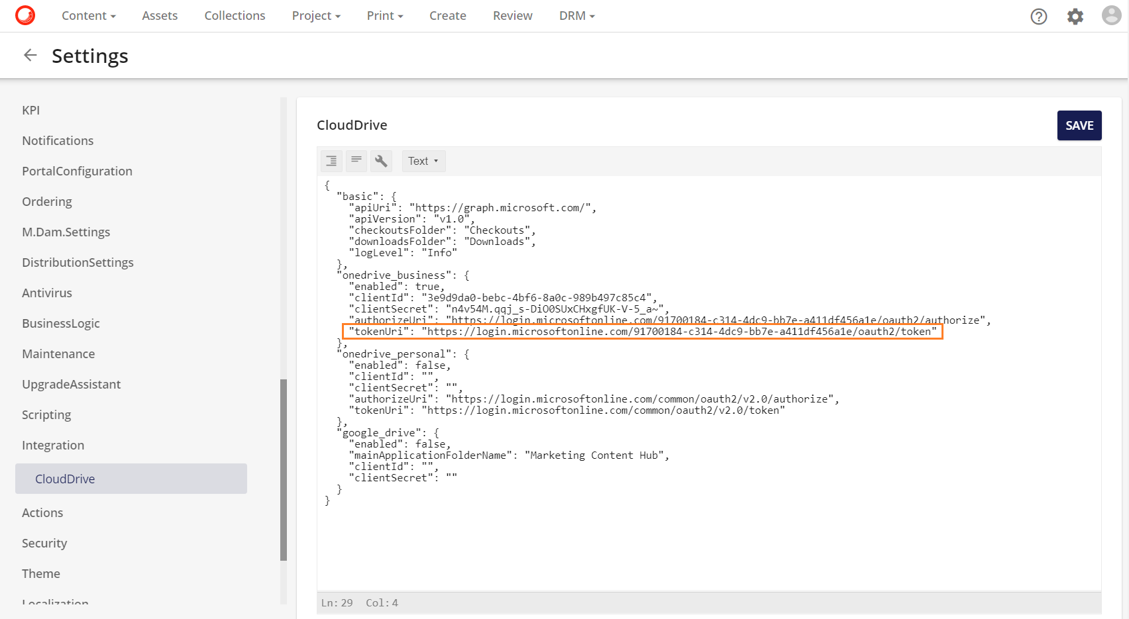Select the Integration category
Viewport: 1129px width, 619px height.
coord(53,445)
